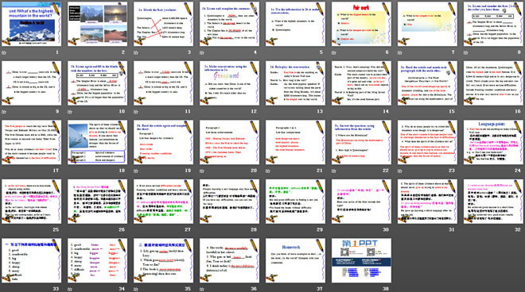Click the animation star under slide 21
Image resolution: width=525 pixels, height=292 pixels.
pos(268,171)
